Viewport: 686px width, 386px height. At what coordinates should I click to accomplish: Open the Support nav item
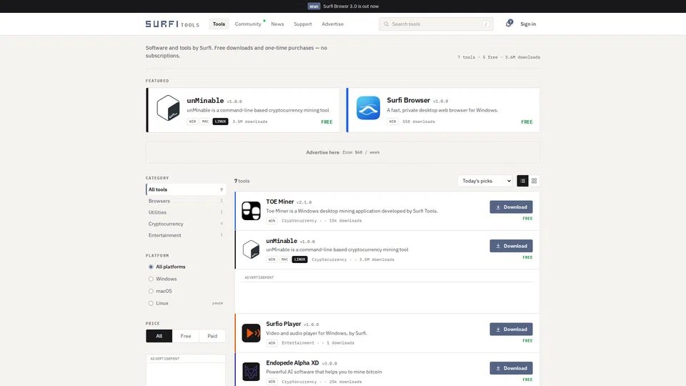[x=303, y=24]
